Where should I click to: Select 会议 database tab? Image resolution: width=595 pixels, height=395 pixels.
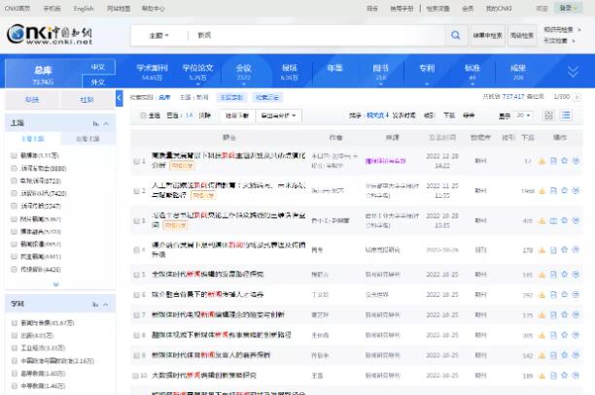(244, 71)
